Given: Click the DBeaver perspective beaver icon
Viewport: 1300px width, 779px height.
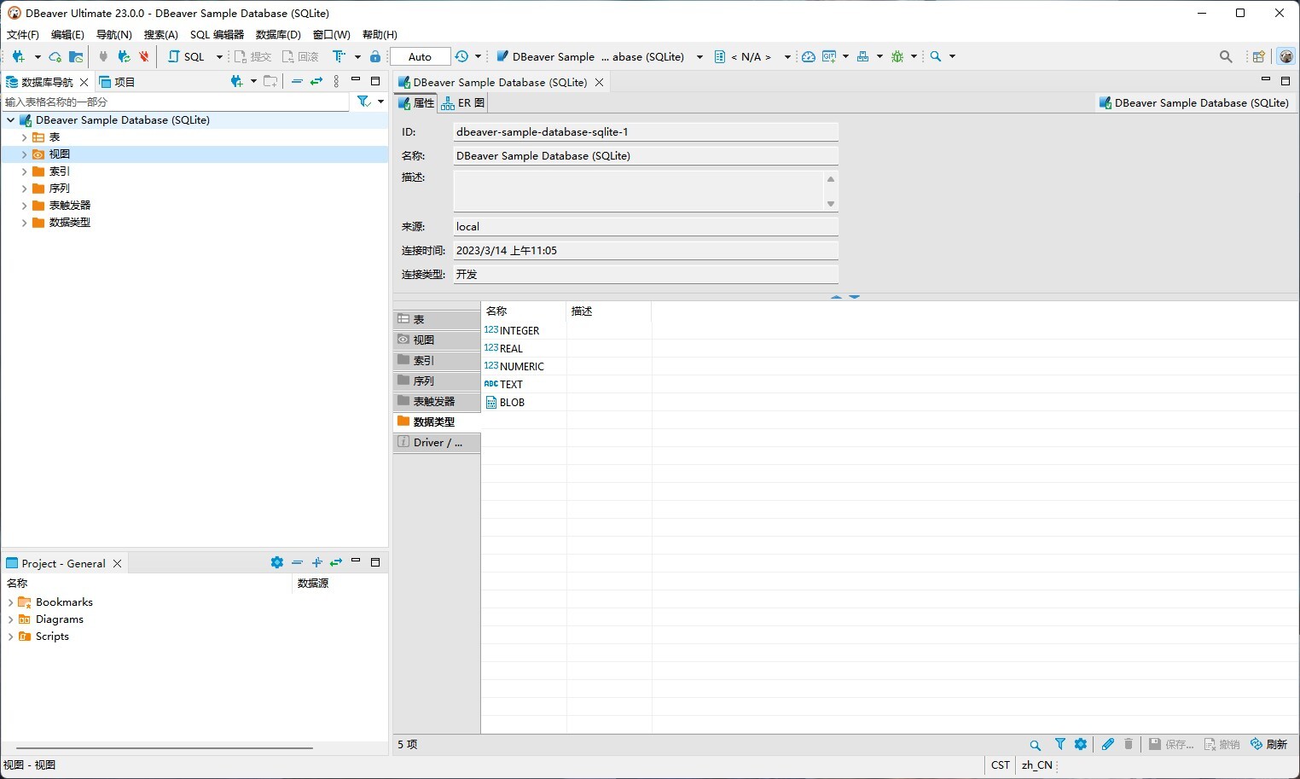Looking at the screenshot, I should pos(1285,56).
